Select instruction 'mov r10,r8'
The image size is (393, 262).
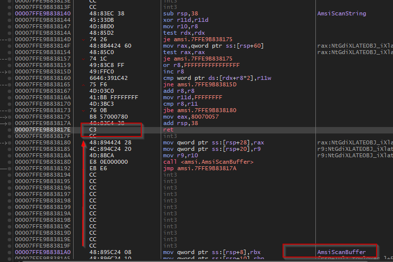[181, 26]
